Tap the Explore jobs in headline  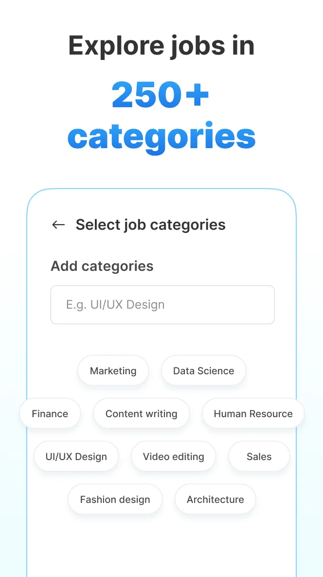tap(161, 45)
